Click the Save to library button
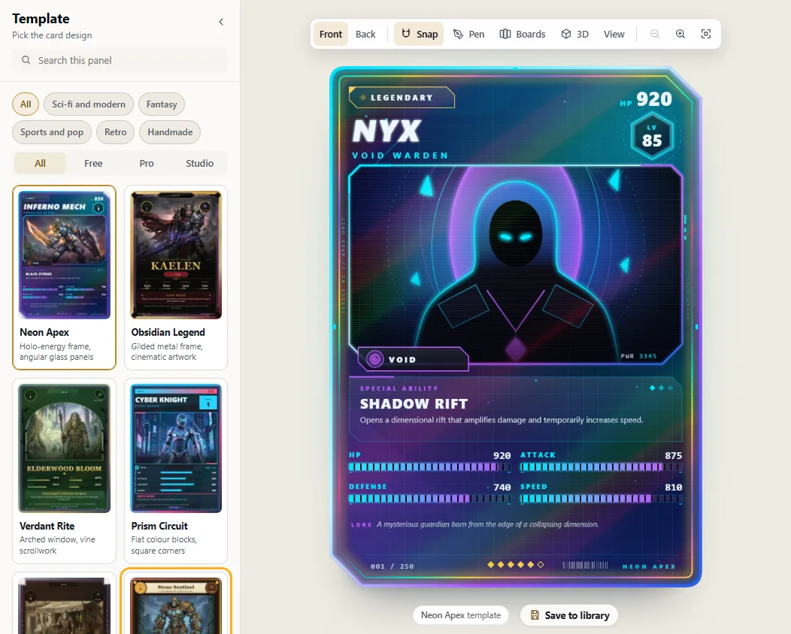The width and height of the screenshot is (791, 634). pyautogui.click(x=569, y=615)
